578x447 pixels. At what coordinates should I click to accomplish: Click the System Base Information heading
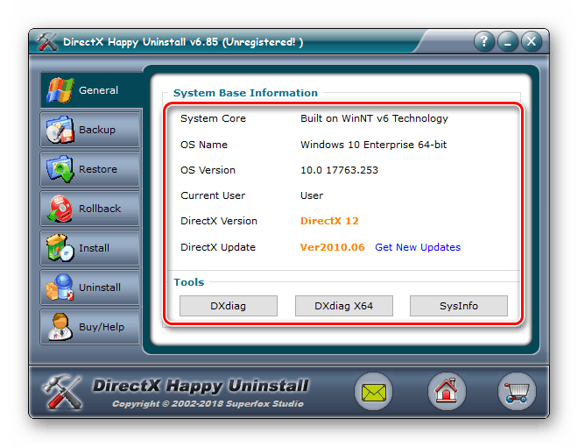click(245, 93)
